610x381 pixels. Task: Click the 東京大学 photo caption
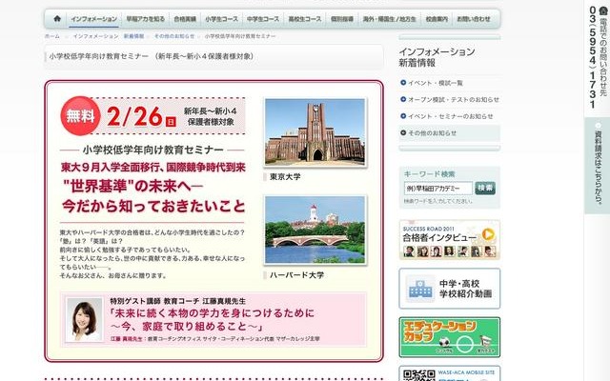tap(285, 177)
